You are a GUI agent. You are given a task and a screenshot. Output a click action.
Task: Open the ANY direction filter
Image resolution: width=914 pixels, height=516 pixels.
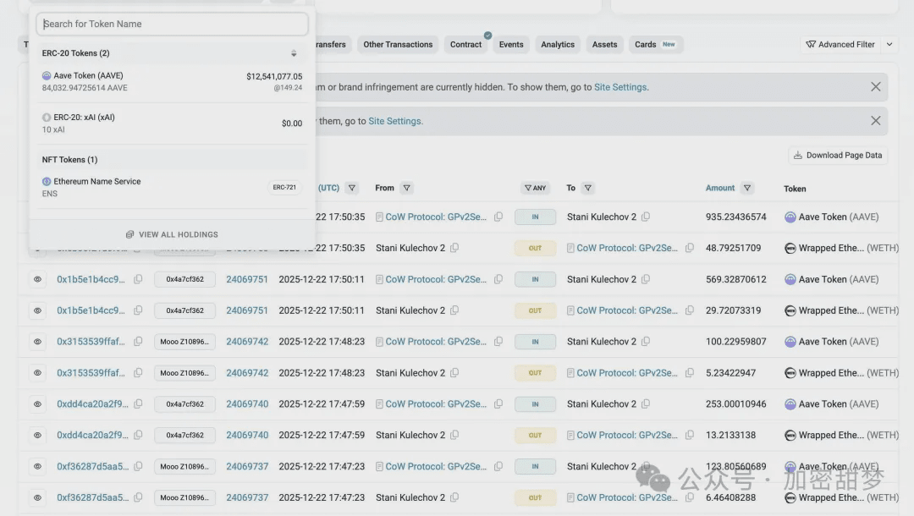535,188
